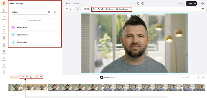Open the Audio sidebar panel
Viewport: 207px width, 98px height.
[x=4, y=52]
